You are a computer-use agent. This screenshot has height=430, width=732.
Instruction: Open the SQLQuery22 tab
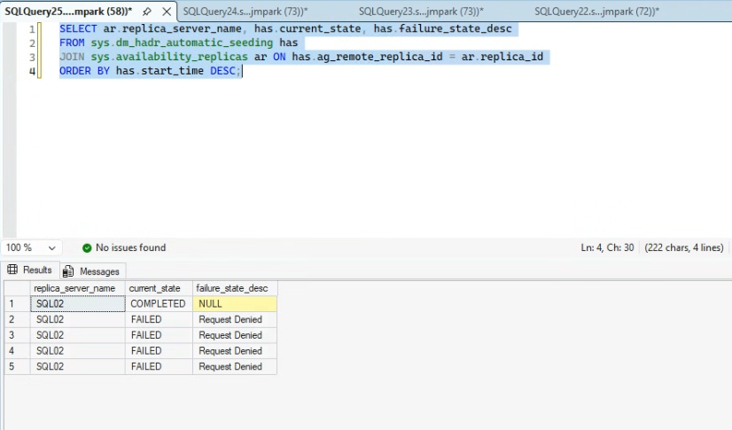point(596,12)
